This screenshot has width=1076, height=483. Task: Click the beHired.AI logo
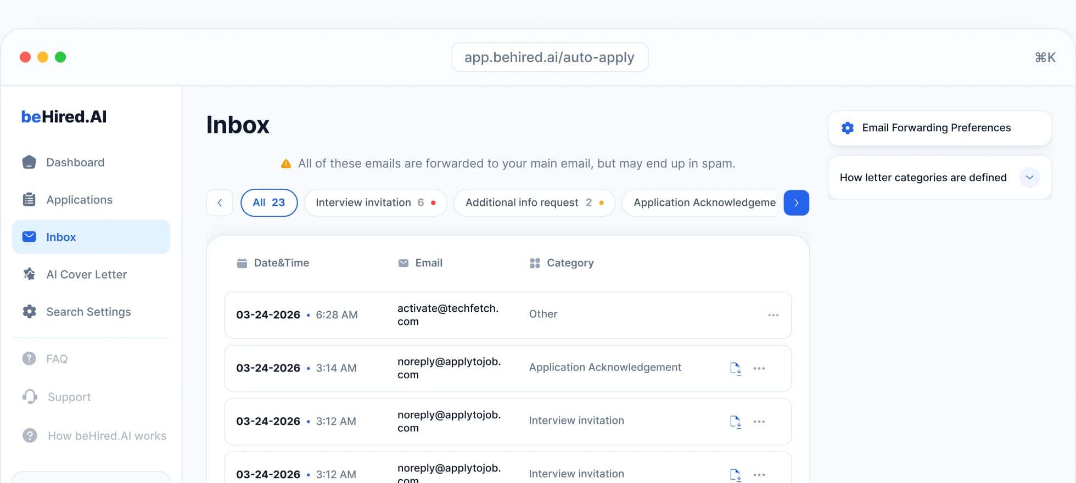pos(64,117)
